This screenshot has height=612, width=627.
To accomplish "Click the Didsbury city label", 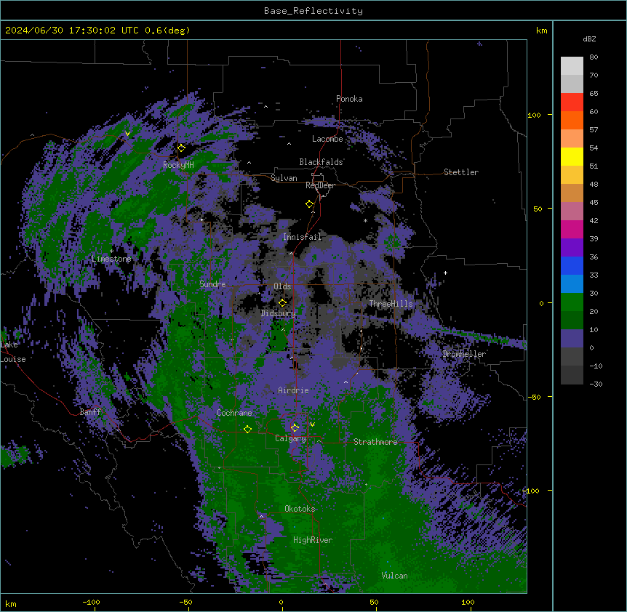I will (279, 313).
